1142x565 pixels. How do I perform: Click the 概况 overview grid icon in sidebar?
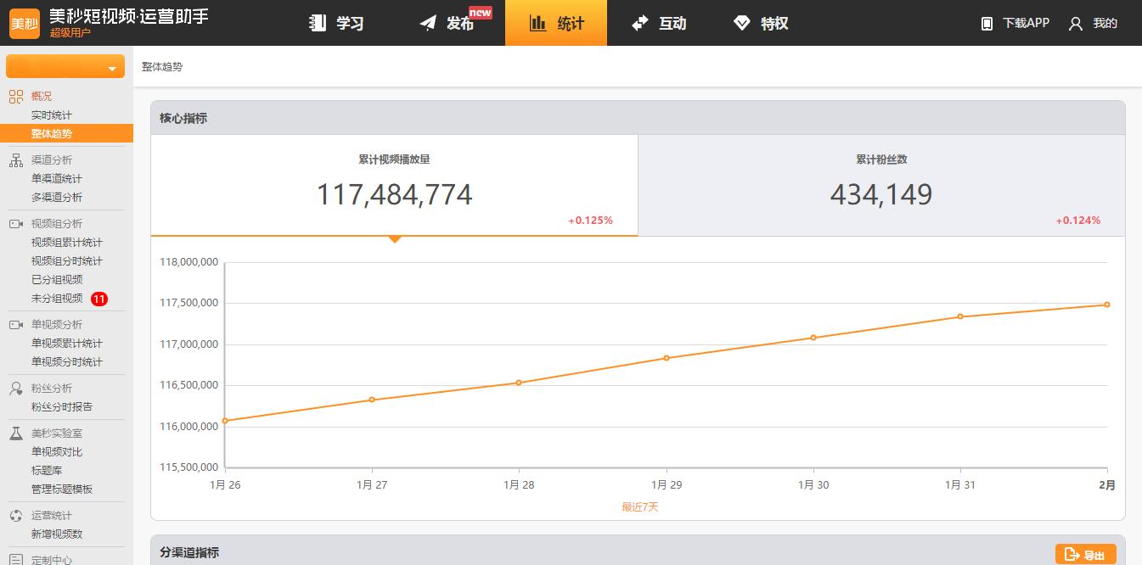pos(16,96)
